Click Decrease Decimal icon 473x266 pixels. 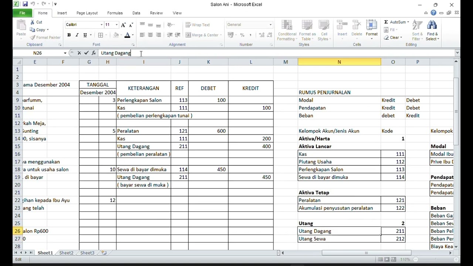click(269, 35)
